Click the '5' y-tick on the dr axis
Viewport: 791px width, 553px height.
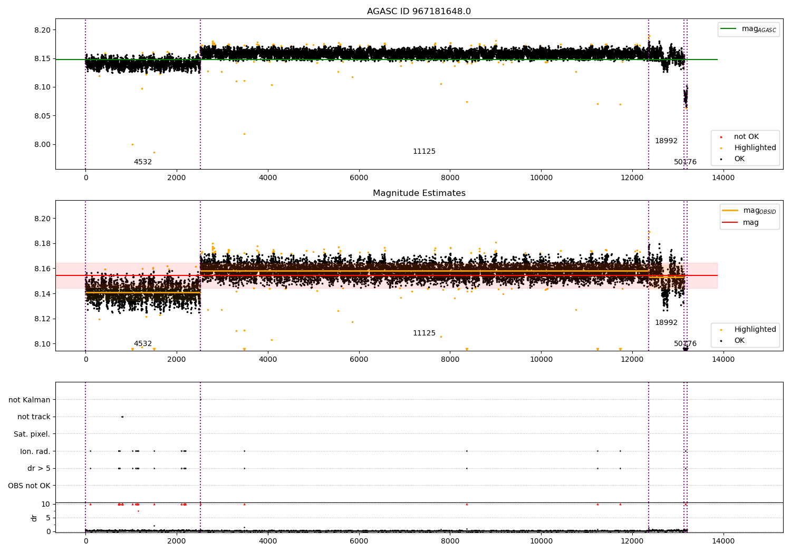coord(48,518)
